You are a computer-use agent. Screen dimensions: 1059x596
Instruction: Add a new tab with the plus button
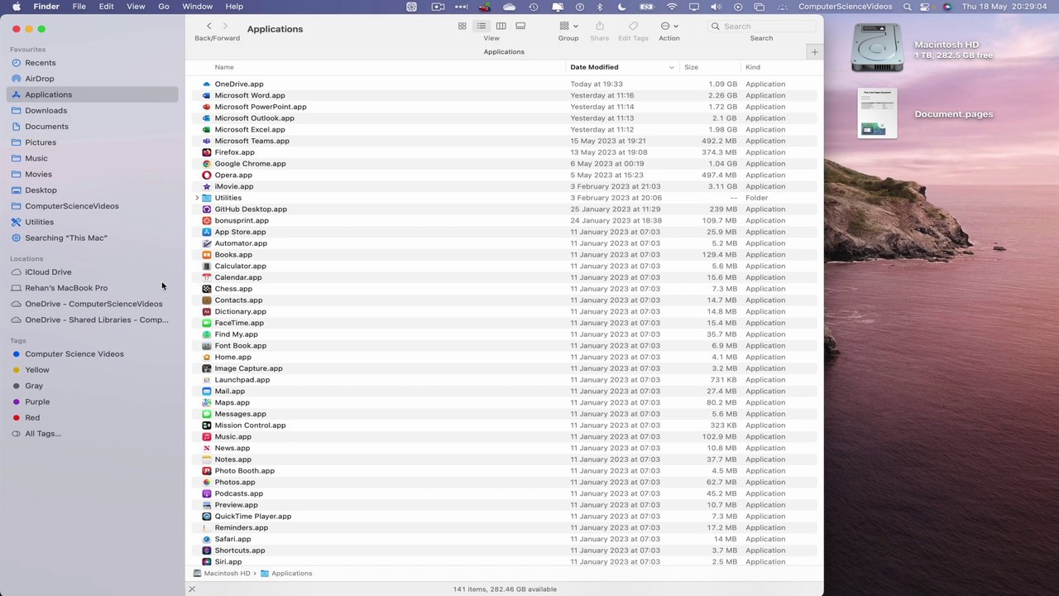pyautogui.click(x=814, y=52)
